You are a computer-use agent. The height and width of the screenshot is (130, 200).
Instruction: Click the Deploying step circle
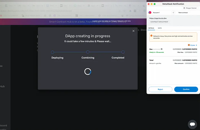52,52
